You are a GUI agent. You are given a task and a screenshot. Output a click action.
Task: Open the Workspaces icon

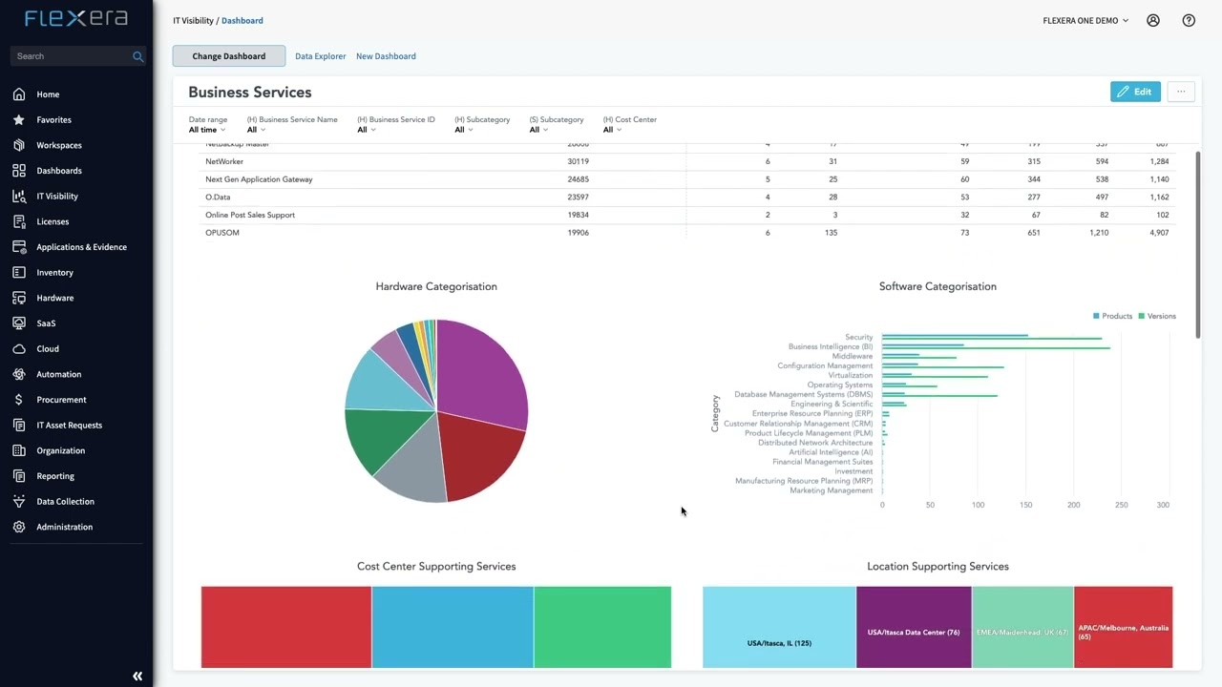[x=19, y=145]
